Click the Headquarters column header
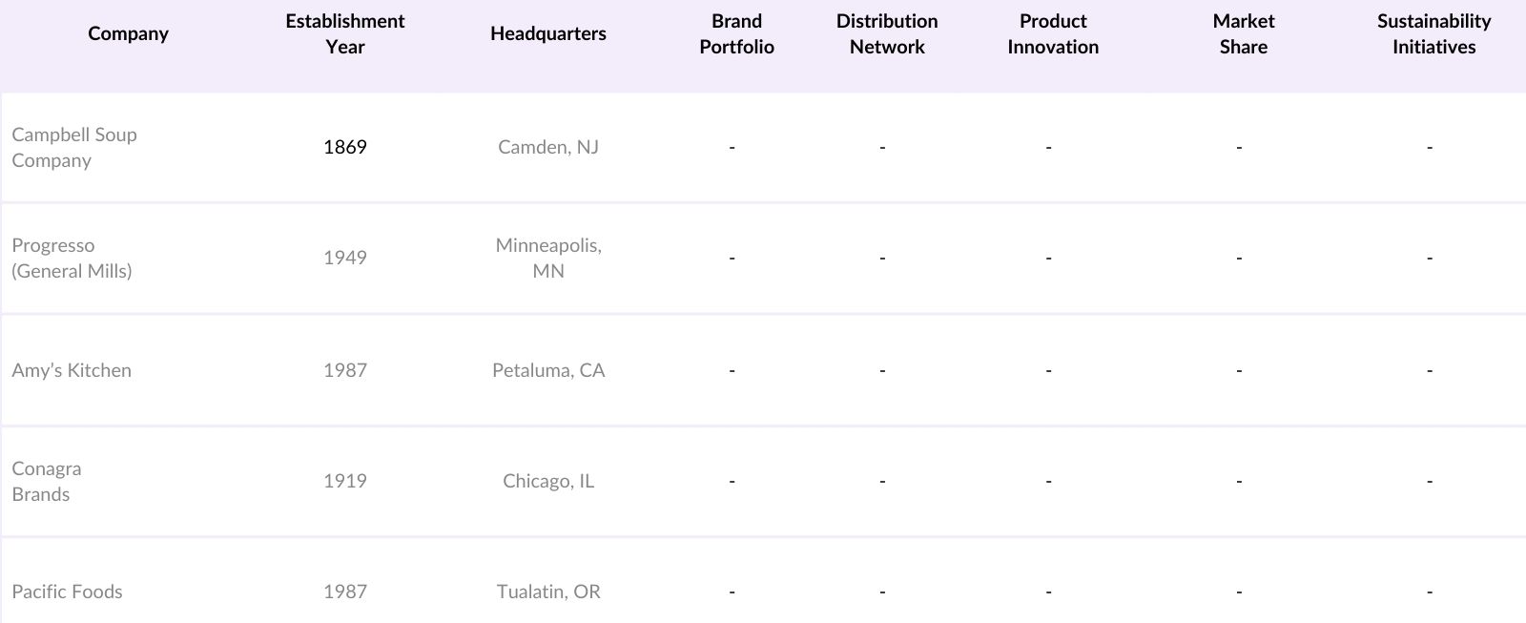 pos(547,33)
